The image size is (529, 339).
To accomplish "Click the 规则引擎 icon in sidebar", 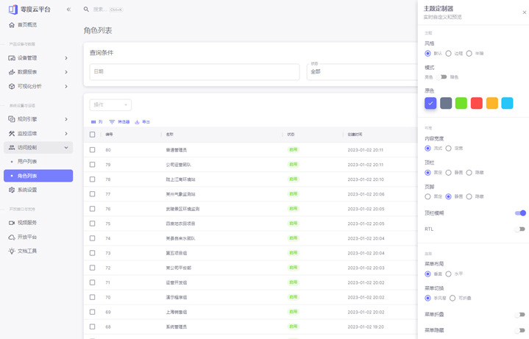I will 12,119.
